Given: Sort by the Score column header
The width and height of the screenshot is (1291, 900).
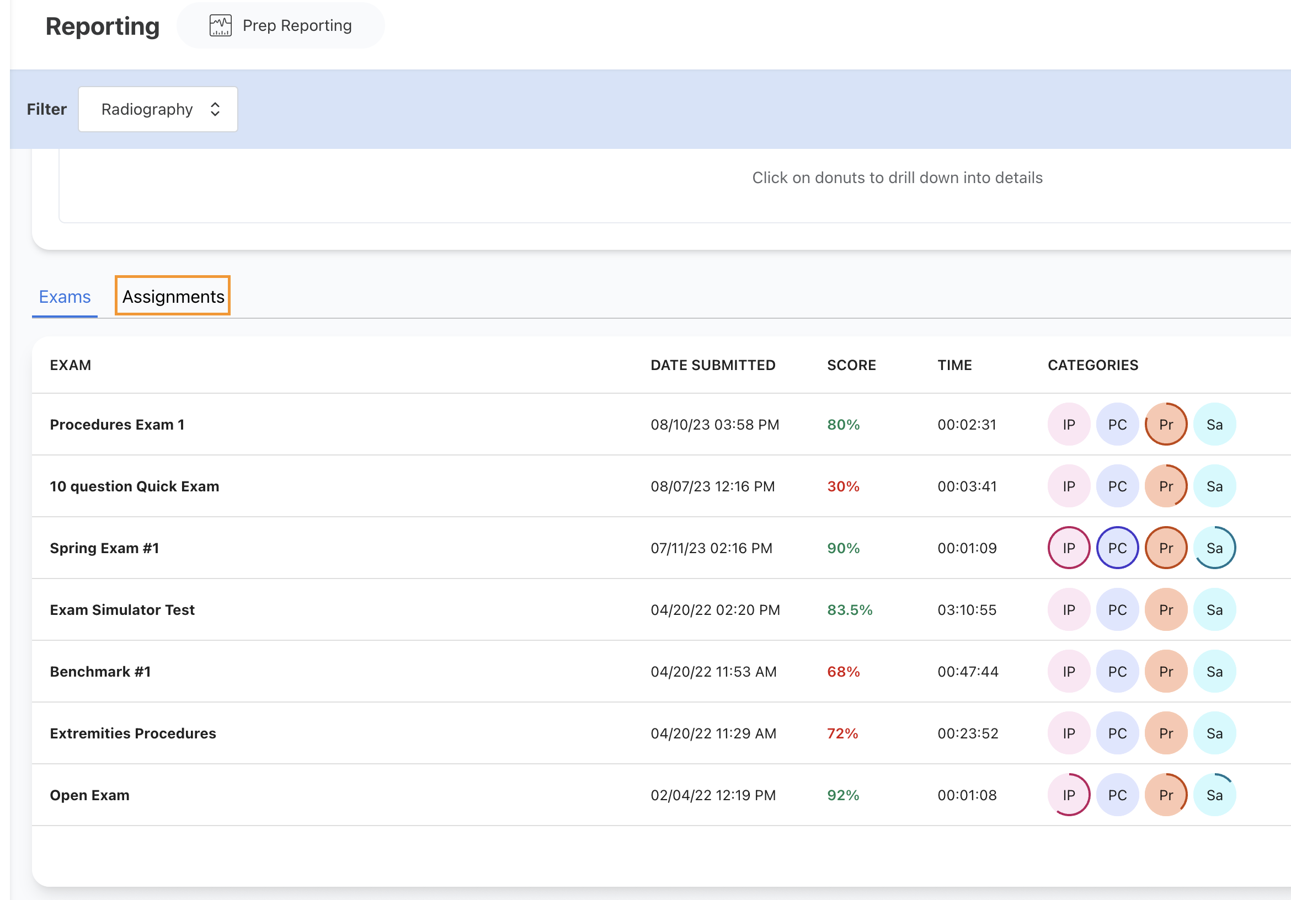Looking at the screenshot, I should (x=851, y=366).
